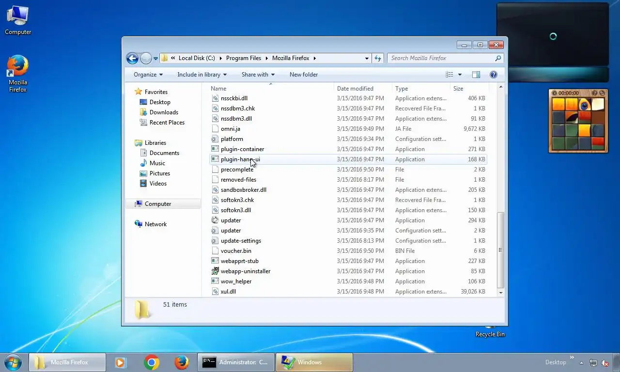This screenshot has height=372, width=620.
Task: Select Network in navigation pane
Action: 155,224
